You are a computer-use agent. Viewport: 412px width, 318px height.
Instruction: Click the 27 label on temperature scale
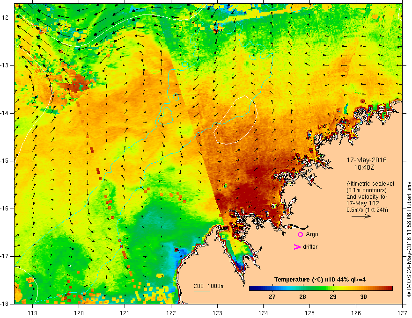tap(272, 296)
